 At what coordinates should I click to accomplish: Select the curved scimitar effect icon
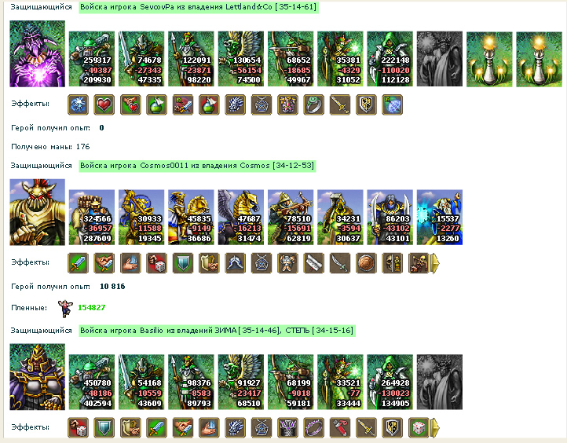tap(340, 263)
